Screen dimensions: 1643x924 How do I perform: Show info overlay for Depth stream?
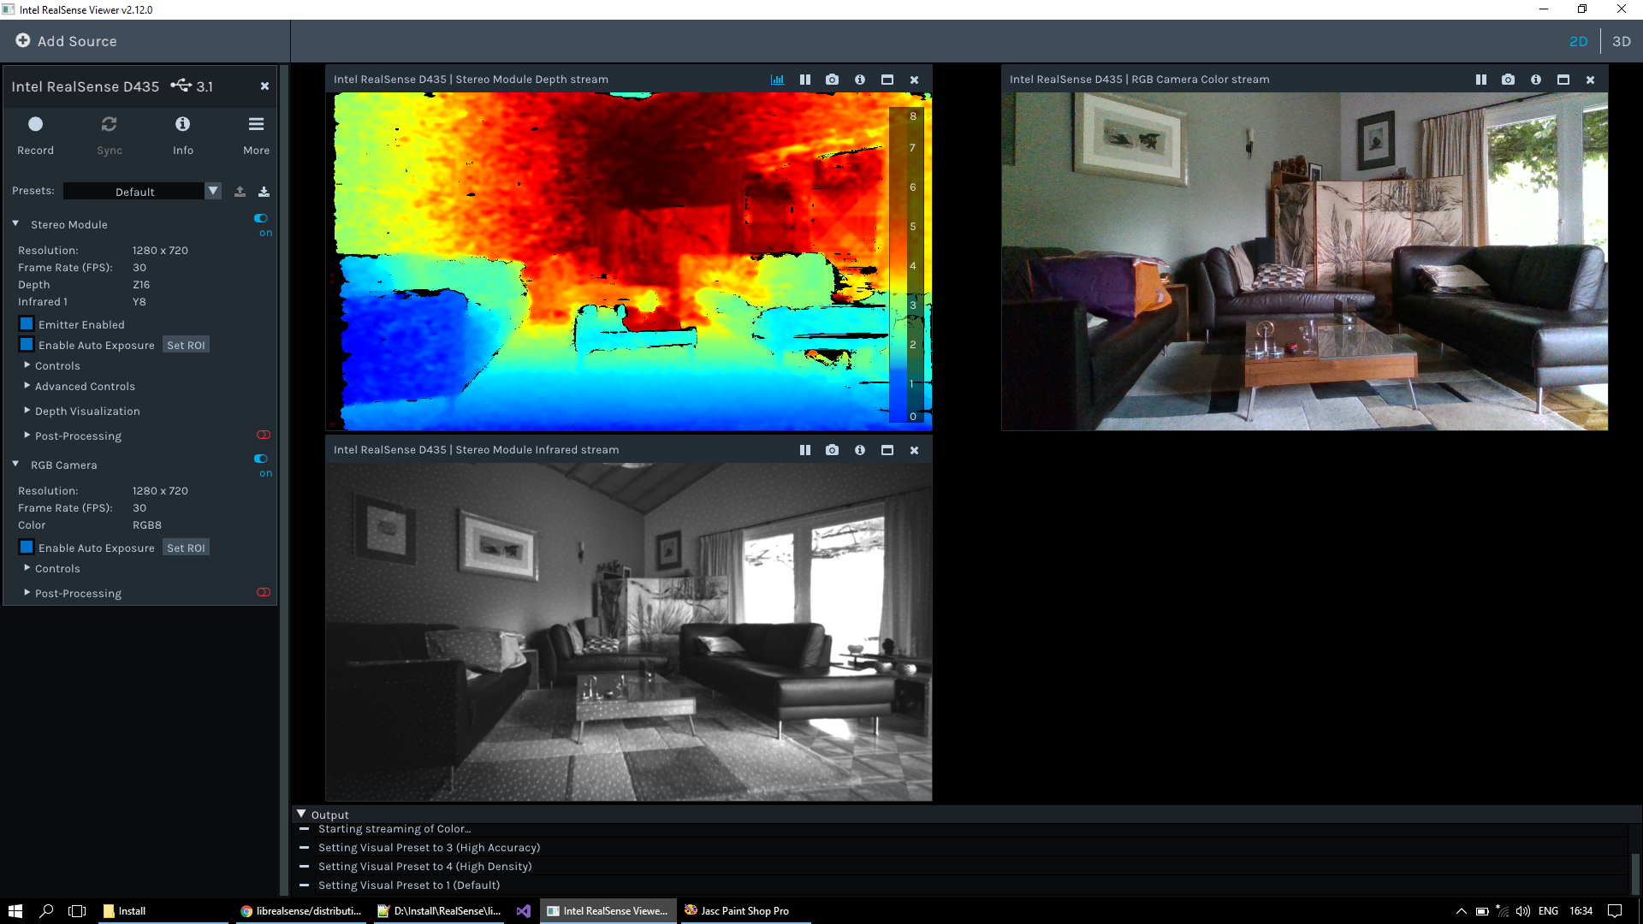[x=860, y=80]
